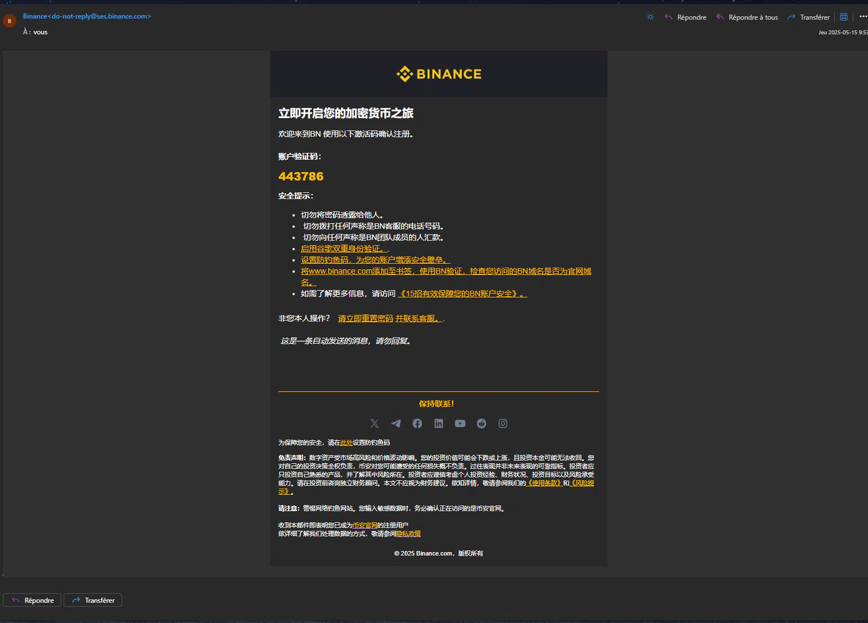Click the bottom Répondre button
Screen dimensions: 868x623
click(33, 601)
